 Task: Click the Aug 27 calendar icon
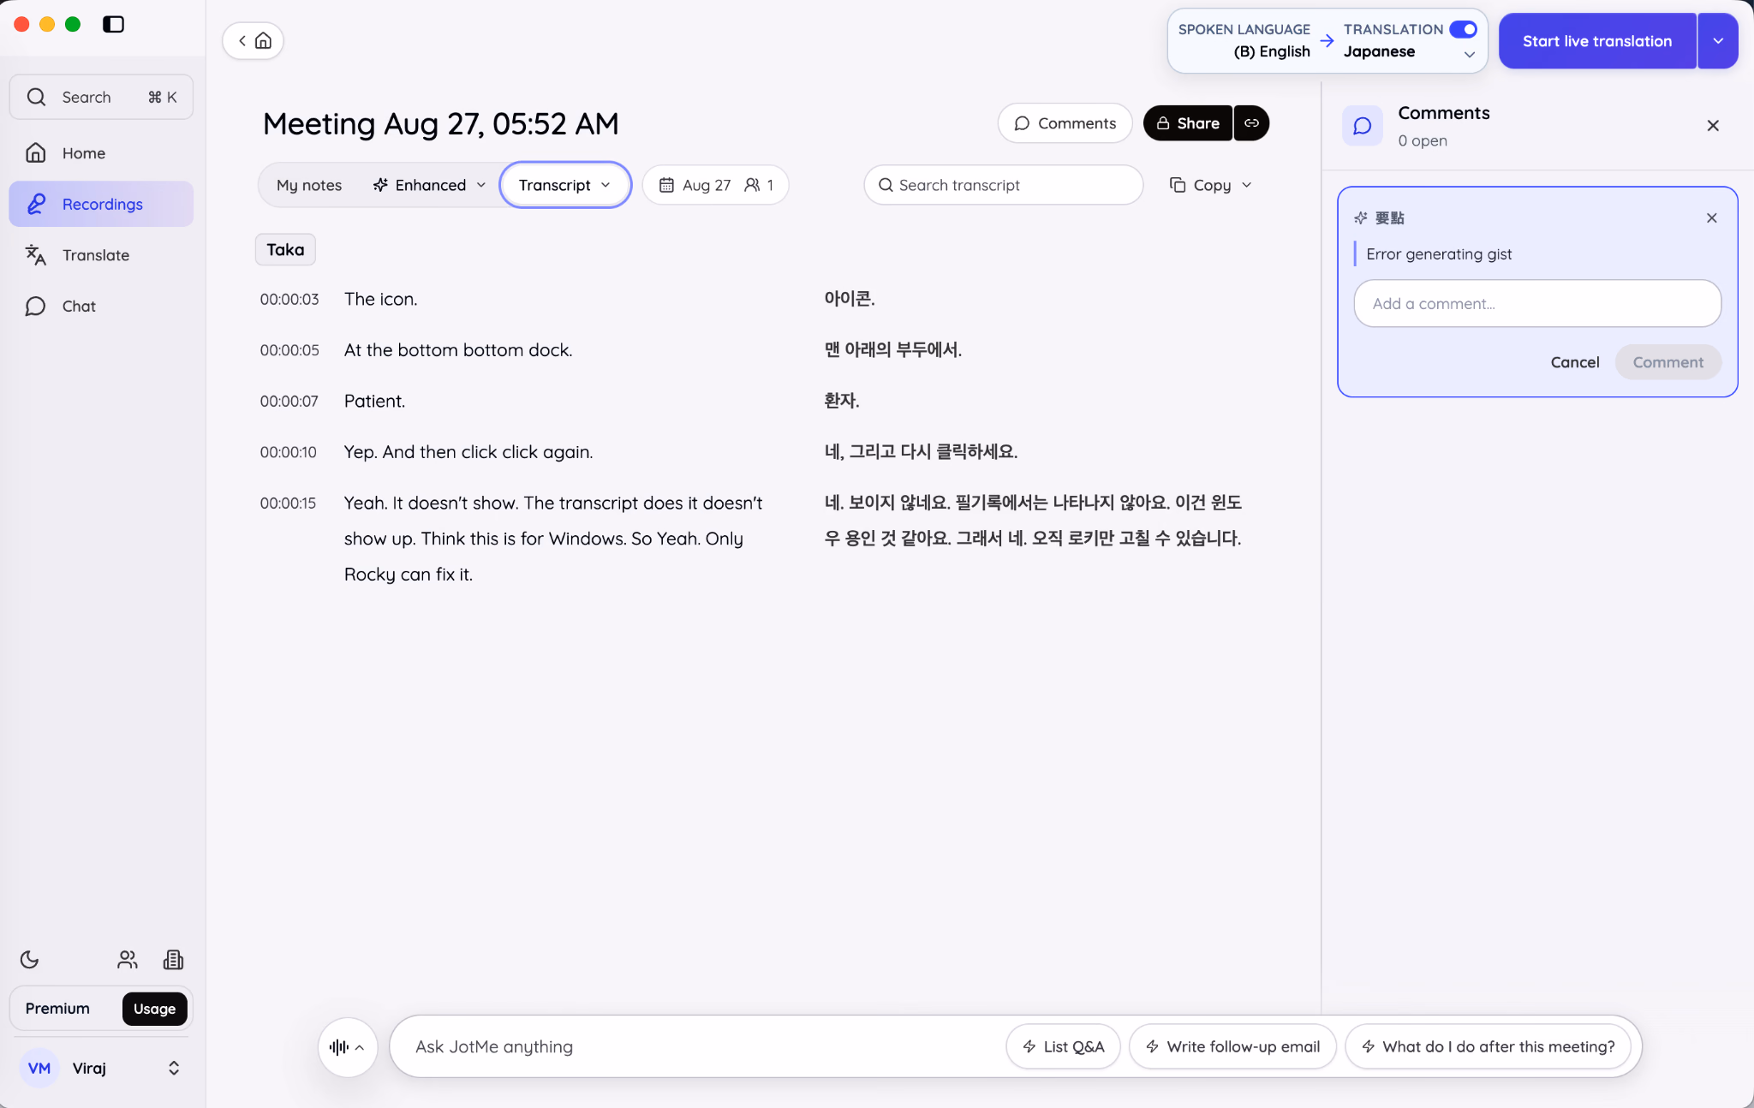point(666,185)
